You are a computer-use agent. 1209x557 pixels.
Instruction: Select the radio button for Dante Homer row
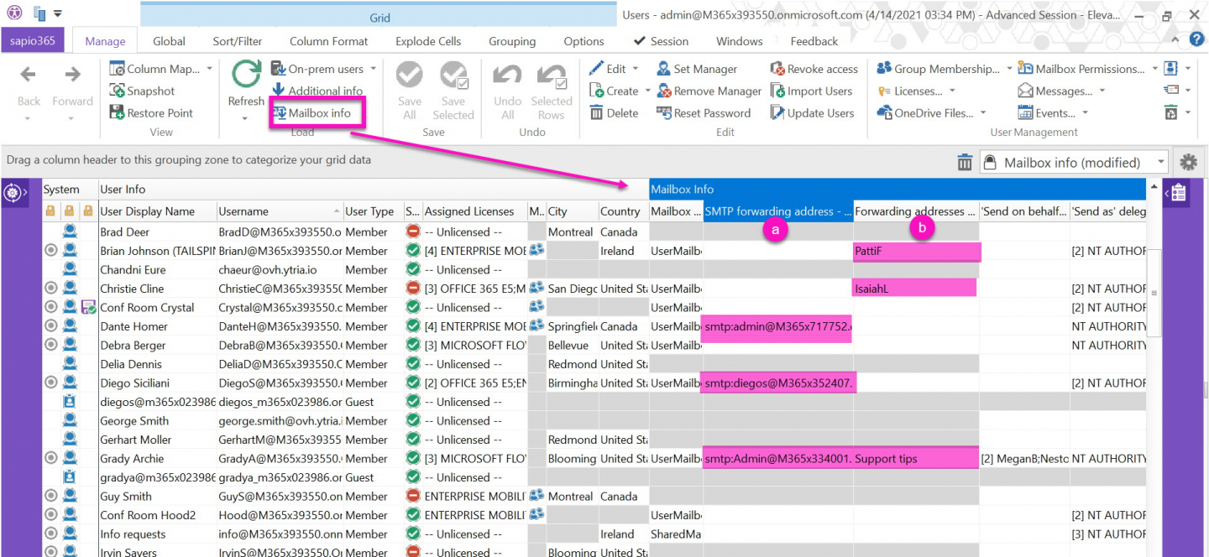point(50,326)
